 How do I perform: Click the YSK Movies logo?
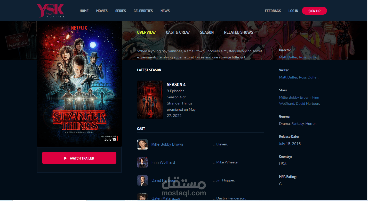tap(51, 11)
